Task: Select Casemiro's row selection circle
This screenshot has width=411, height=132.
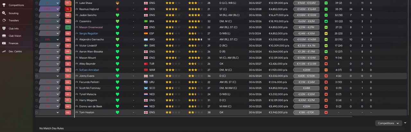Action: (37, 21)
